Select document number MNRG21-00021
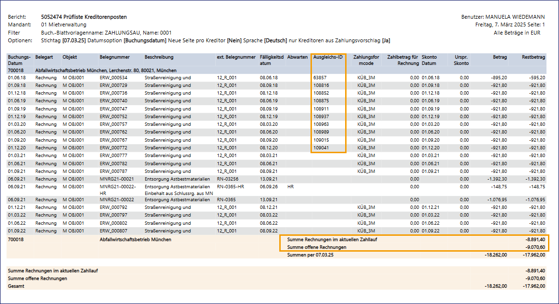The image size is (559, 304). [x=117, y=179]
